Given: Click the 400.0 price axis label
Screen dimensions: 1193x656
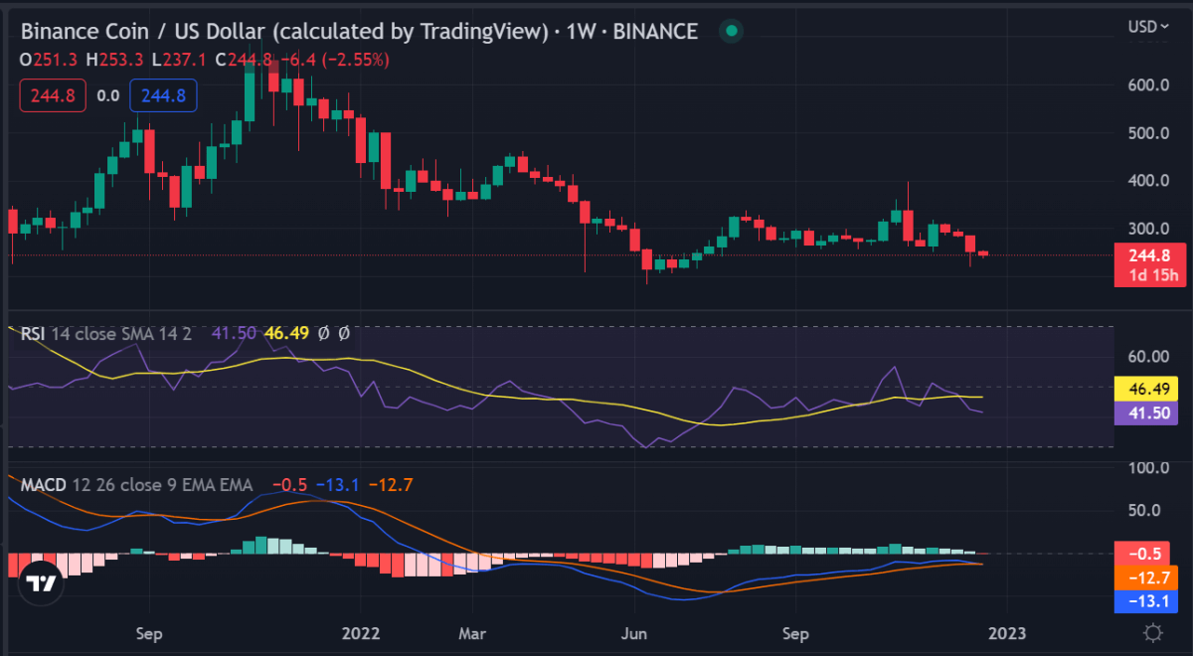Looking at the screenshot, I should [1148, 181].
